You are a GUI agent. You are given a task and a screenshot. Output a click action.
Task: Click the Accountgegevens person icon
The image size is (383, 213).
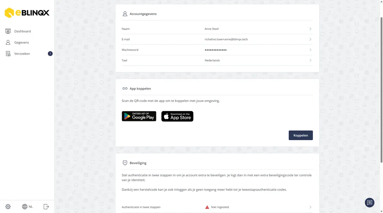(x=125, y=14)
